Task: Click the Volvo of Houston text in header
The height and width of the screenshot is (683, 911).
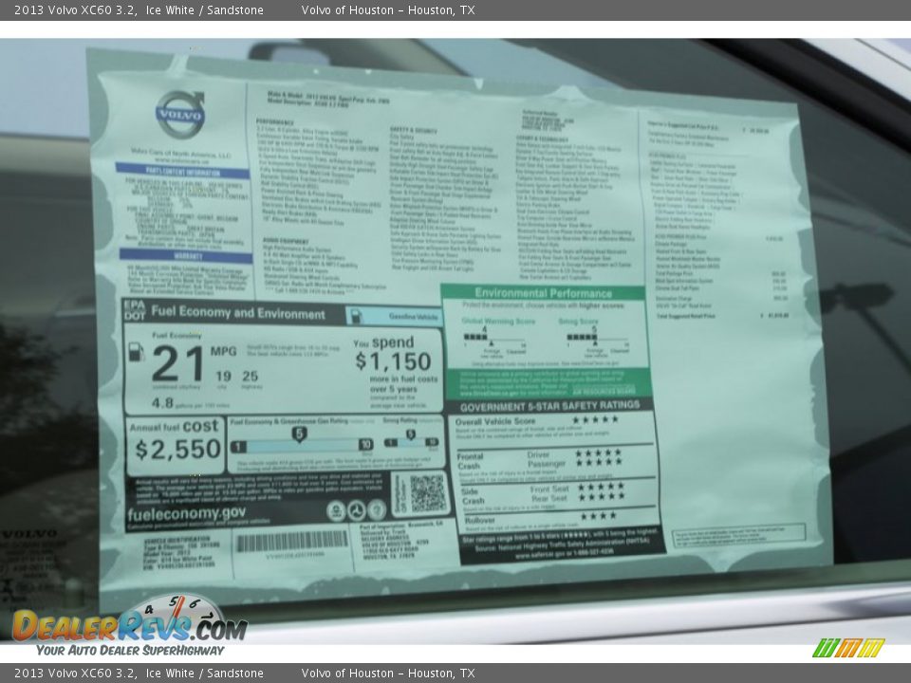Action: tap(388, 10)
